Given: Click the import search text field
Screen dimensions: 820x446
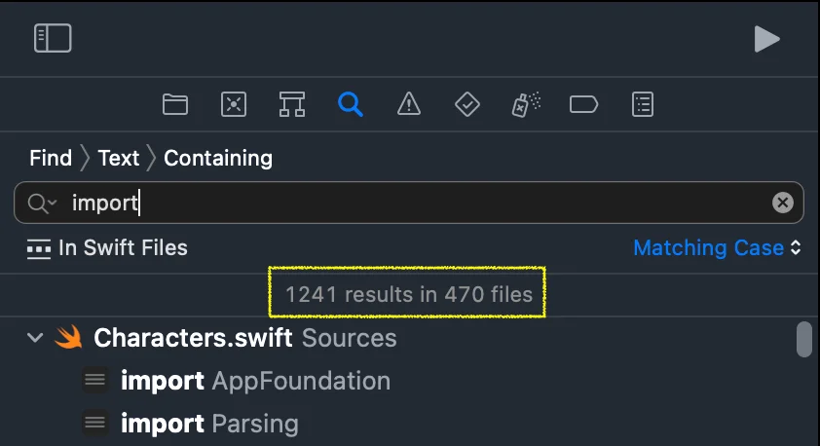Looking at the screenshot, I should coord(409,204).
